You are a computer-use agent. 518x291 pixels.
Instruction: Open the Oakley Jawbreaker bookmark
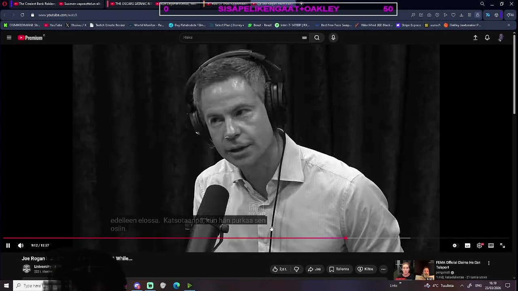coord(462,25)
